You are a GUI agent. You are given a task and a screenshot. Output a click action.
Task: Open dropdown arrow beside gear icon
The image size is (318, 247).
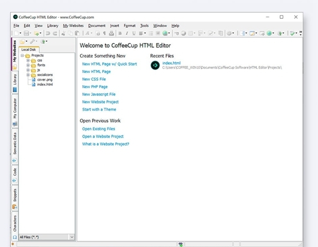(x=233, y=33)
